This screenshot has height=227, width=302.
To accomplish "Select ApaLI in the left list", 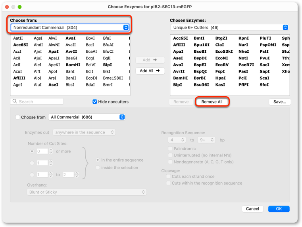I will pyautogui.click(x=54, y=58).
